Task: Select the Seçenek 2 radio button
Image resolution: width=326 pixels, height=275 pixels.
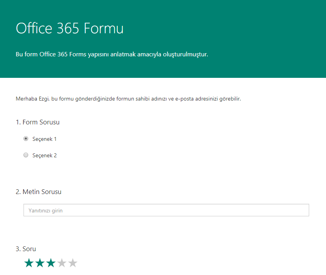Action: click(26, 155)
